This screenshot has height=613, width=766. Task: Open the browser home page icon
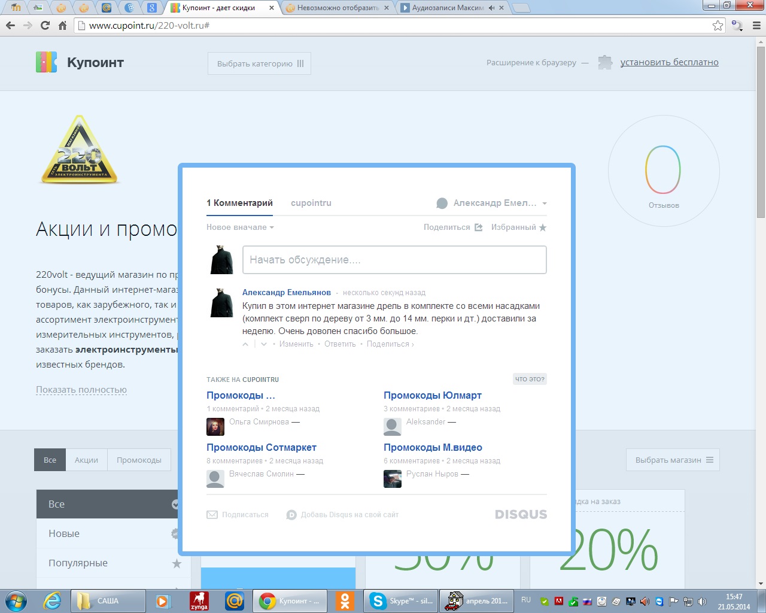pos(62,25)
